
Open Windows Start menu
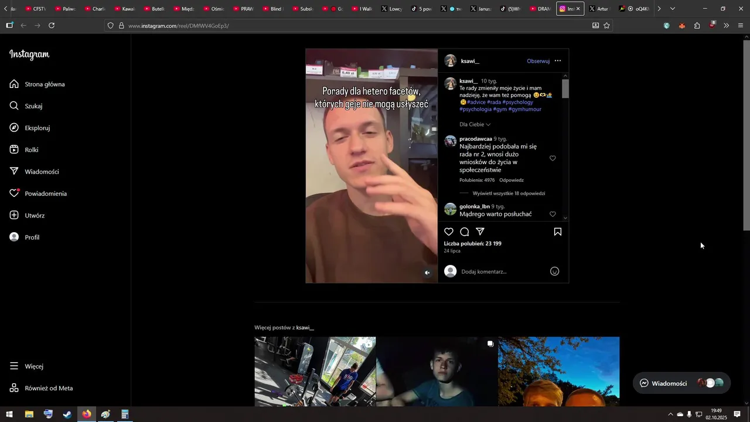pyautogui.click(x=9, y=414)
